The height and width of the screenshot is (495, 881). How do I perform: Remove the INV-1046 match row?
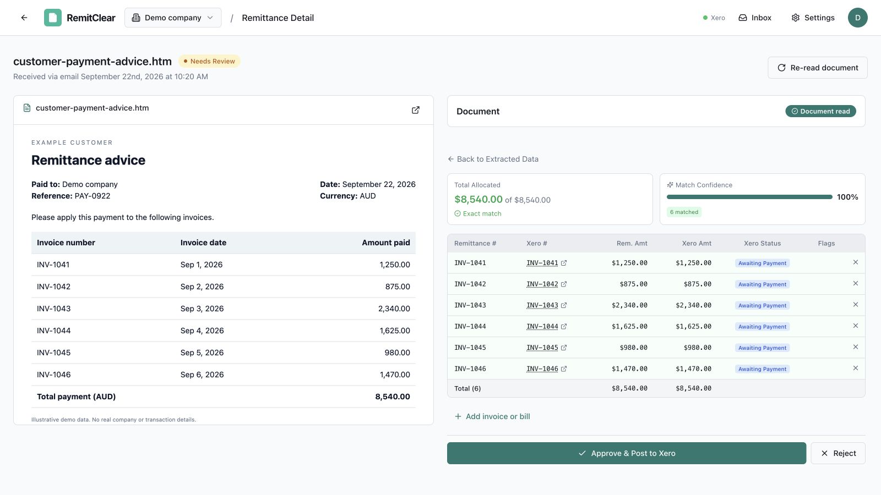point(856,368)
